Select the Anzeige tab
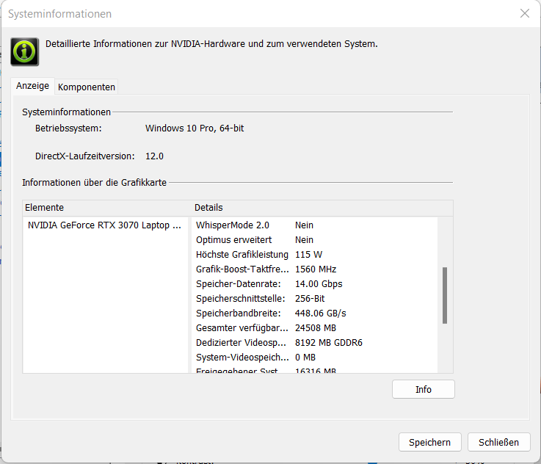The image size is (541, 464). pos(33,86)
